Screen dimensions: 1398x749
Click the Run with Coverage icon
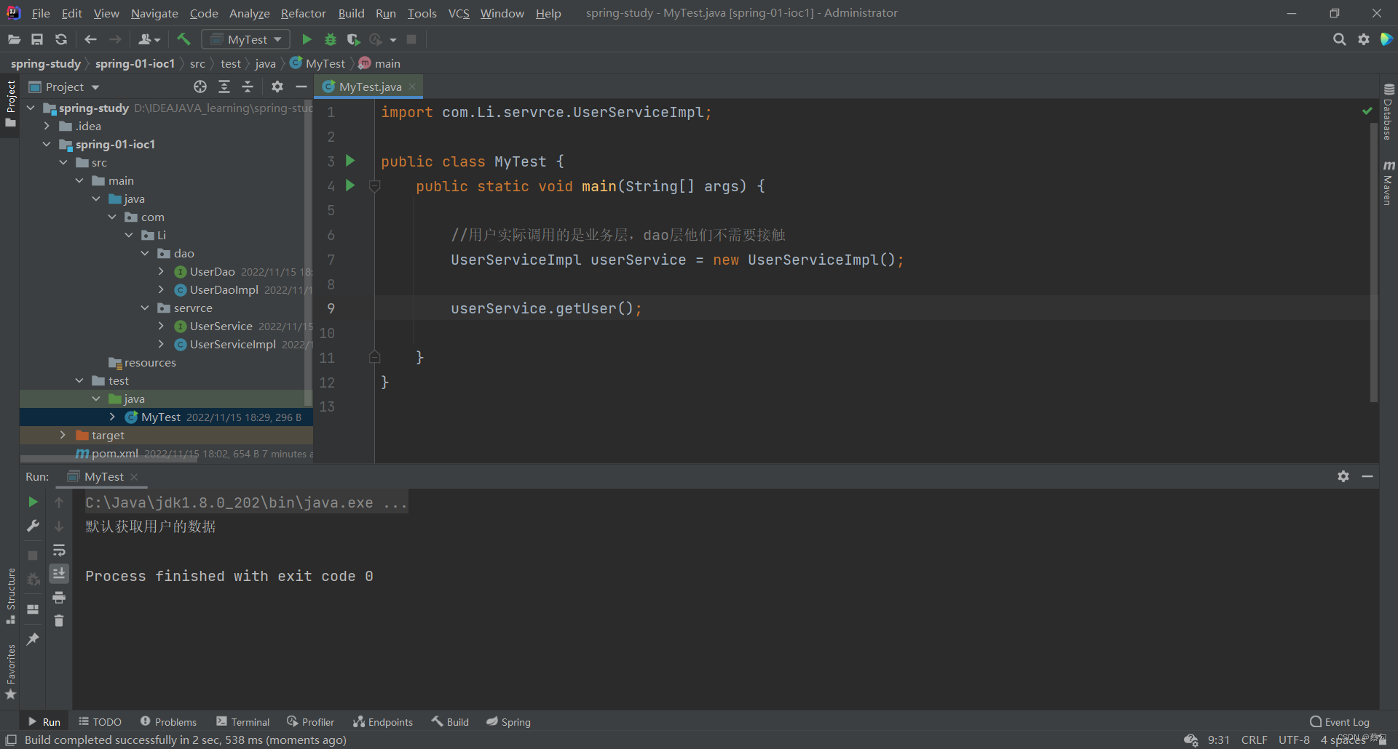point(353,39)
